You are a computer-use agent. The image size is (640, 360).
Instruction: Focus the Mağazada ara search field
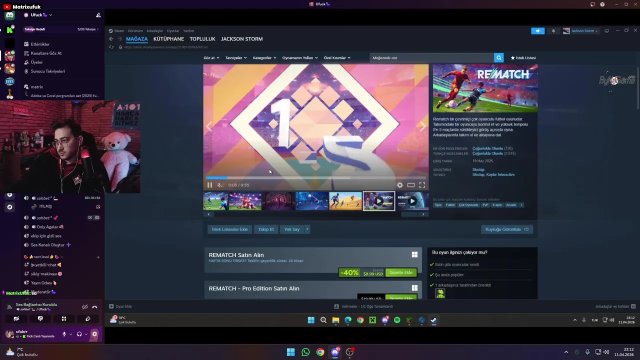pyautogui.click(x=431, y=57)
